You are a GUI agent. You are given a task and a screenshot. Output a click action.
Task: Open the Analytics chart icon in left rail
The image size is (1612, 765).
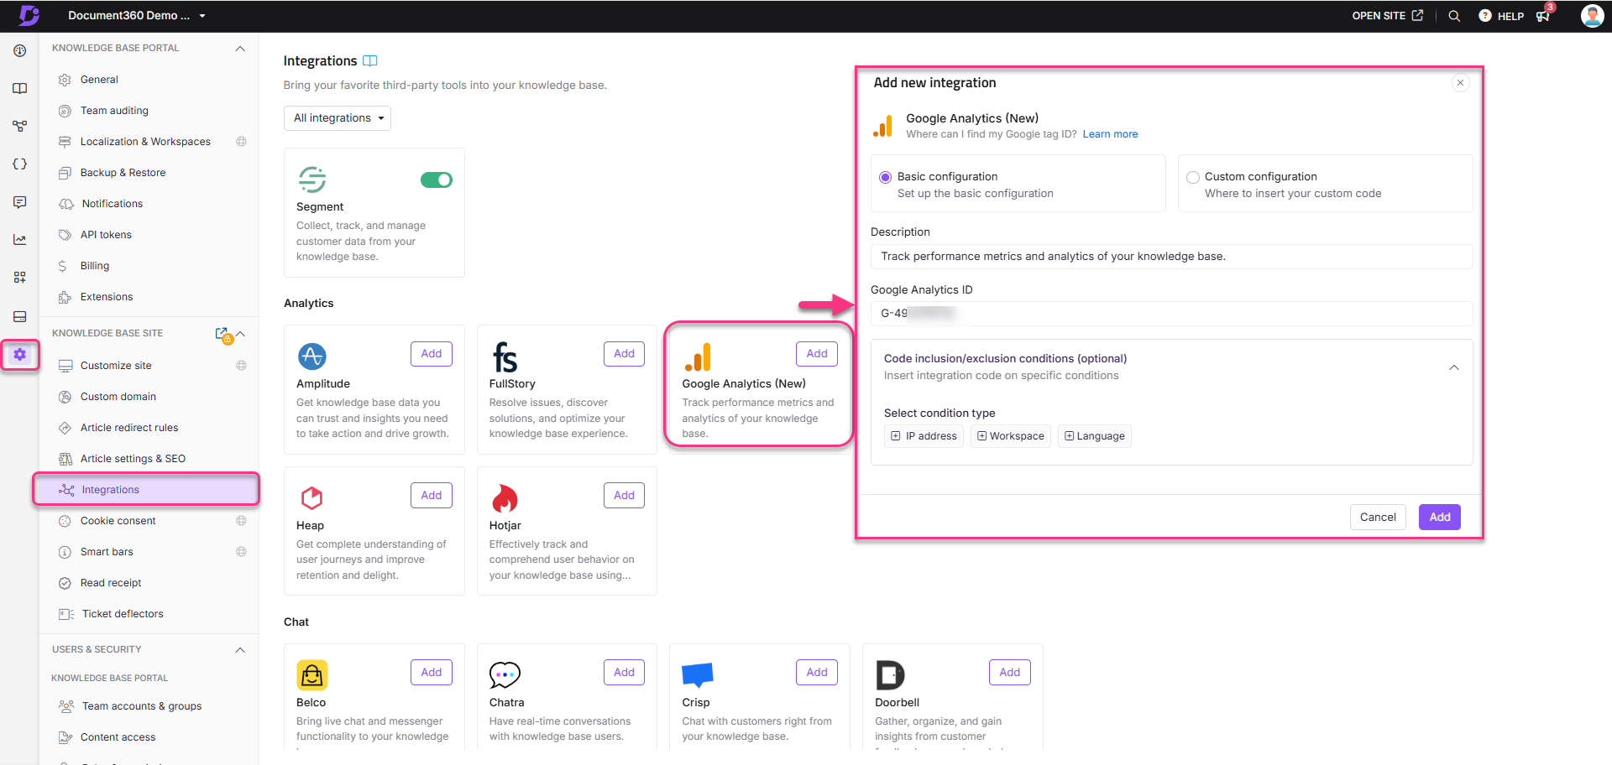(20, 239)
